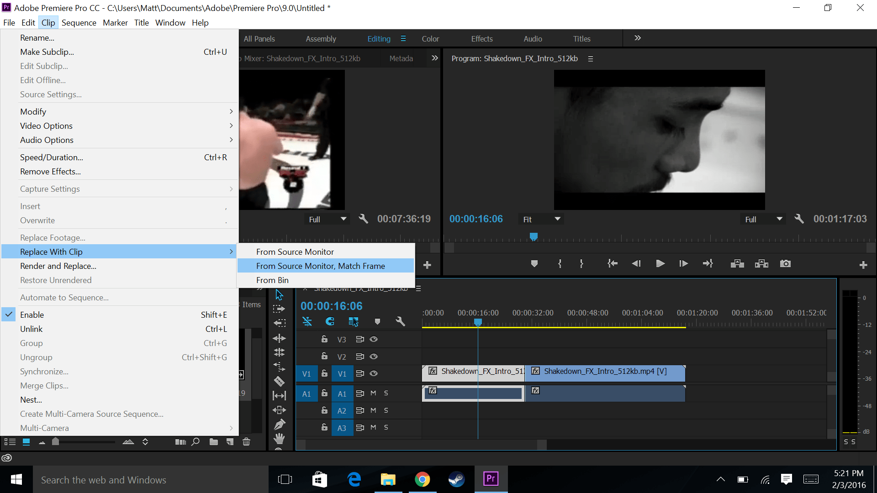877x493 pixels.
Task: Mute audio track A1
Action: (373, 393)
